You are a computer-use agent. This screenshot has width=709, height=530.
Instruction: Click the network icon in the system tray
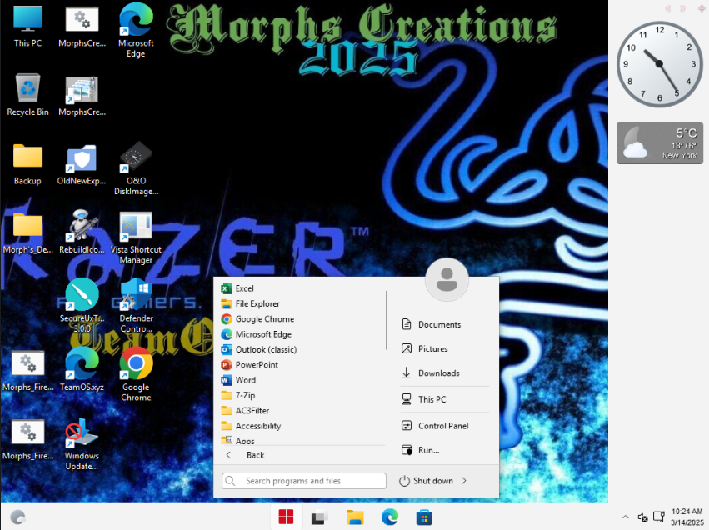coord(659,517)
